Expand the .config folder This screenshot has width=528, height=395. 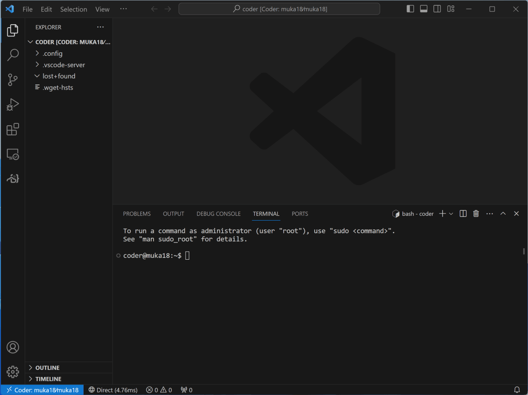52,53
